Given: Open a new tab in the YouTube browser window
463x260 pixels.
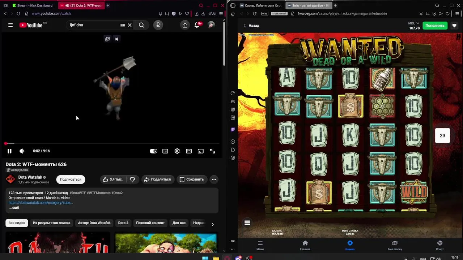Looking at the screenshot, I should click(x=108, y=5).
